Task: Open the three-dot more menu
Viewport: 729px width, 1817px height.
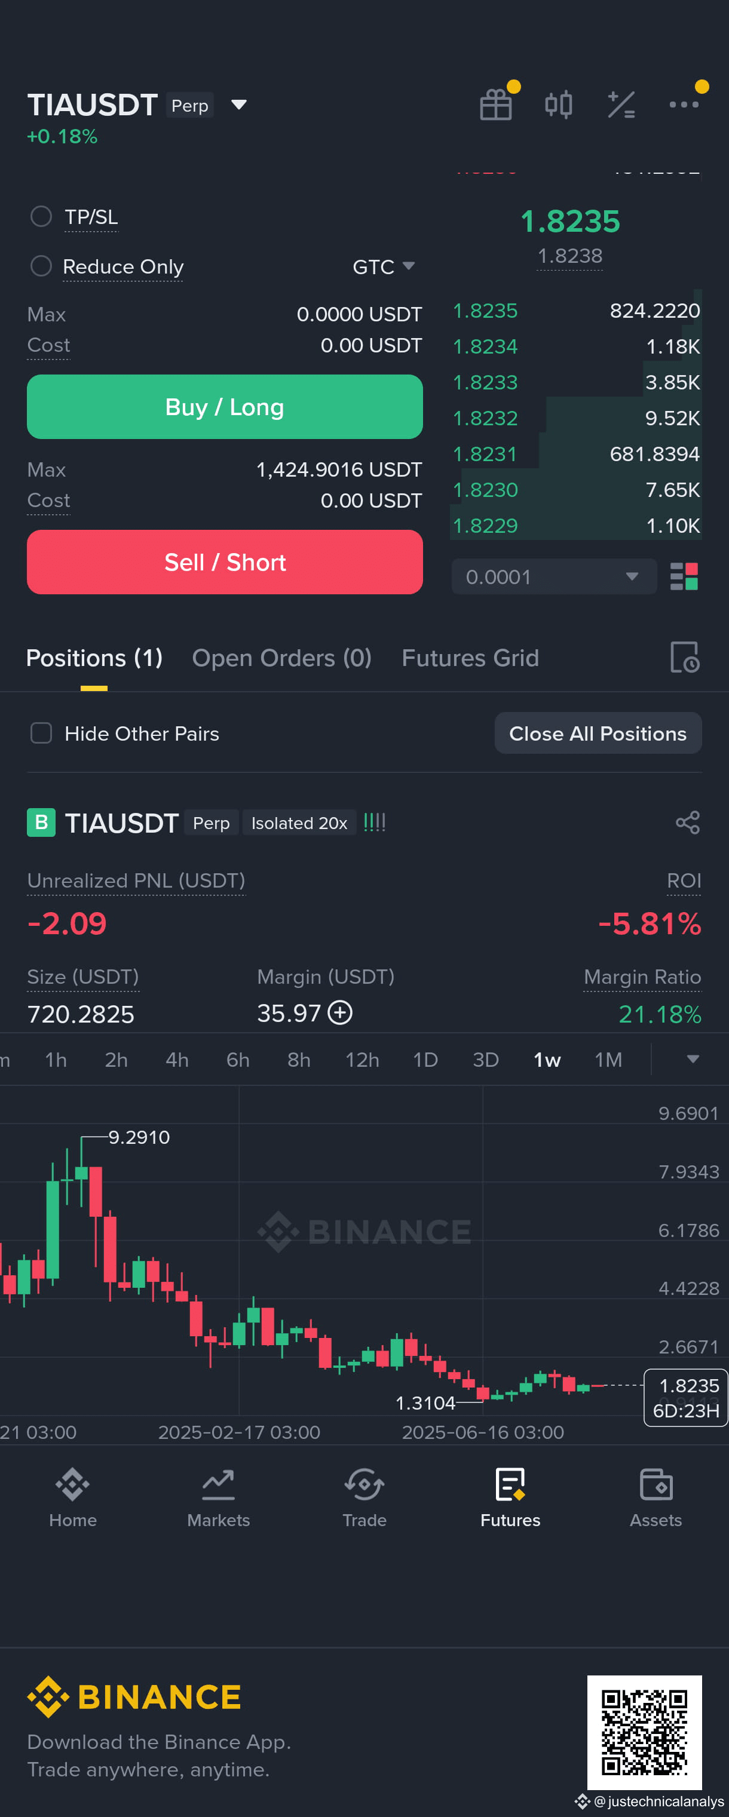Action: (684, 105)
